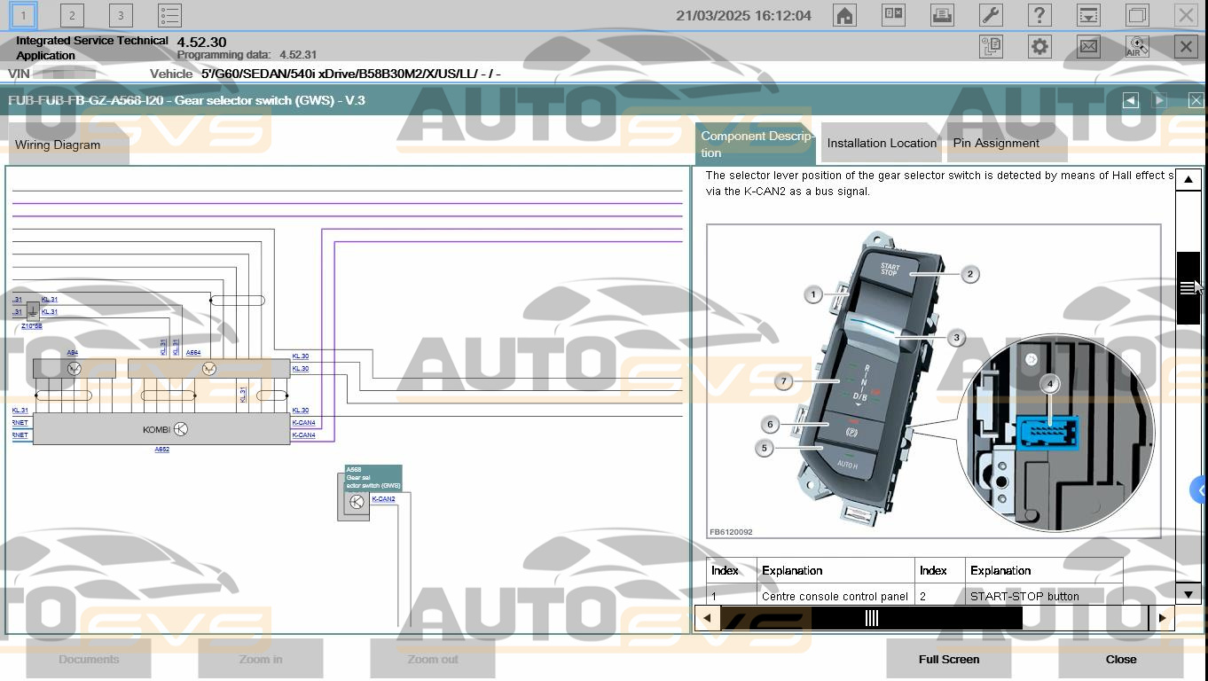Click the transistor symbol in A94 module
The width and height of the screenshot is (1208, 681).
click(74, 369)
